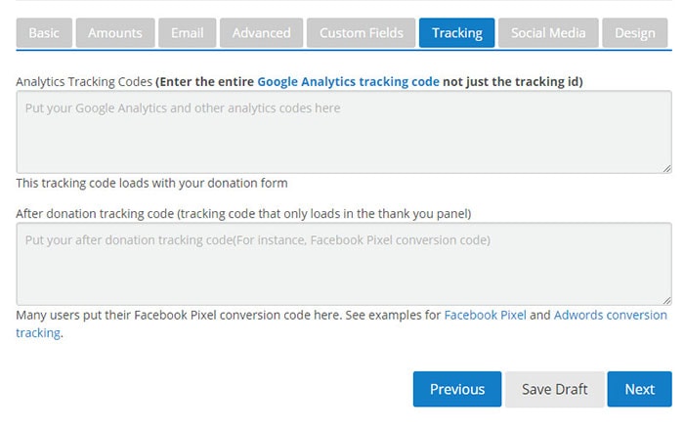Click the Next button
This screenshot has width=684, height=430.
click(x=639, y=389)
